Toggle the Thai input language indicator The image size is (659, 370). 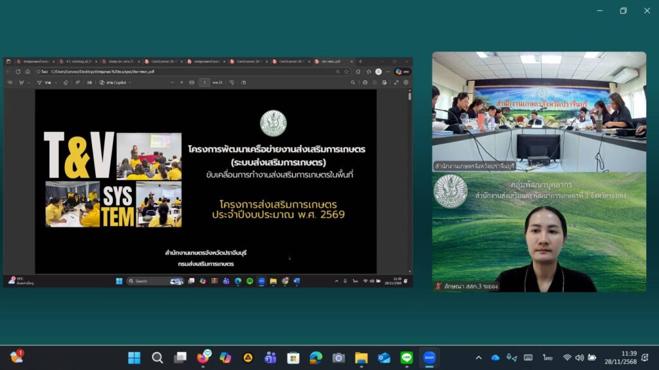click(x=547, y=358)
